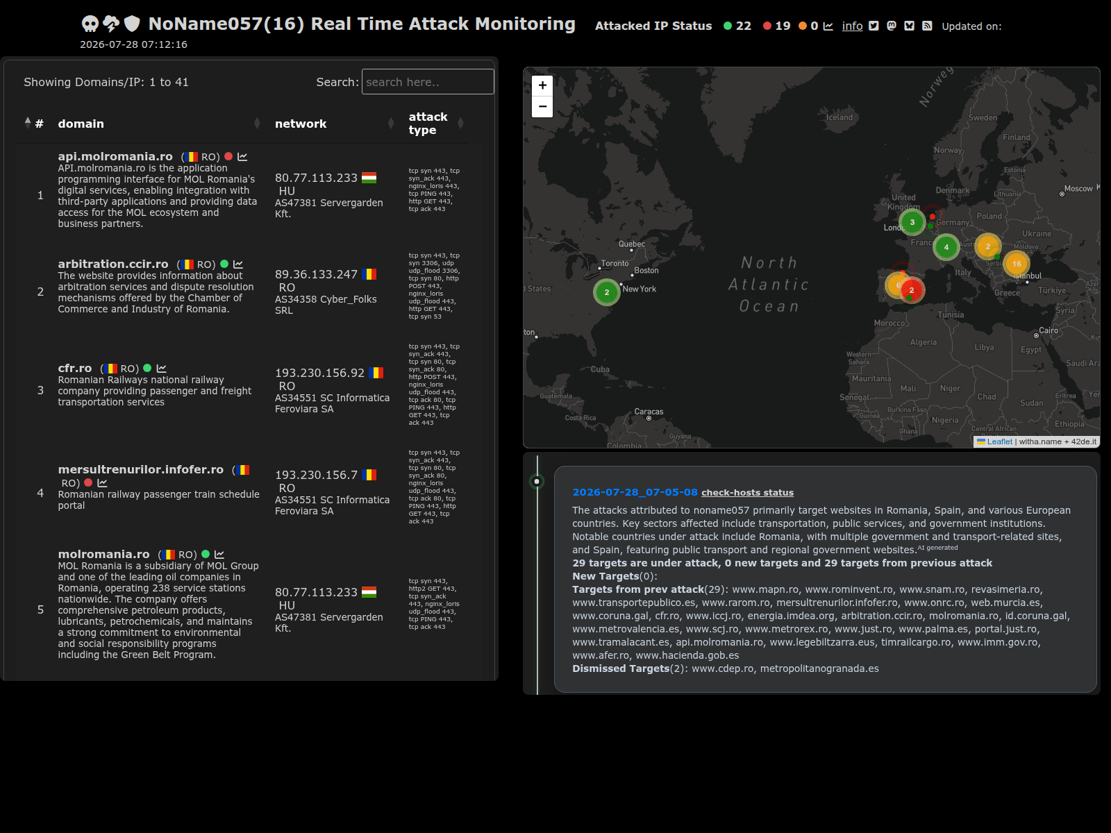The image size is (1111, 833).
Task: Click the red attacked IP count 19
Action: point(783,26)
